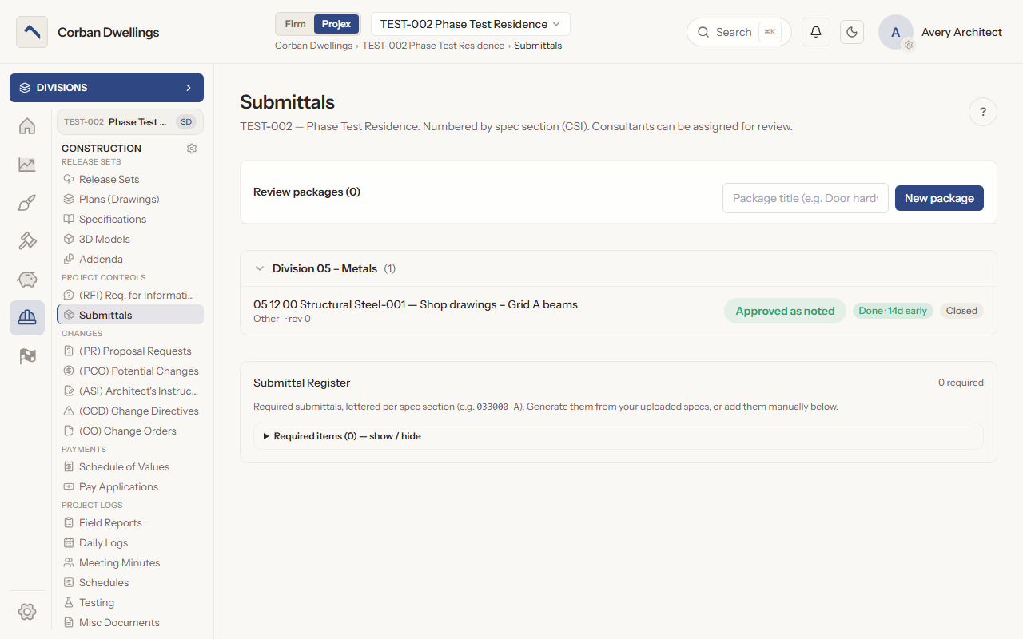This screenshot has height=639, width=1023.
Task: Click Corban Dwellings breadcrumb link
Action: point(313,46)
